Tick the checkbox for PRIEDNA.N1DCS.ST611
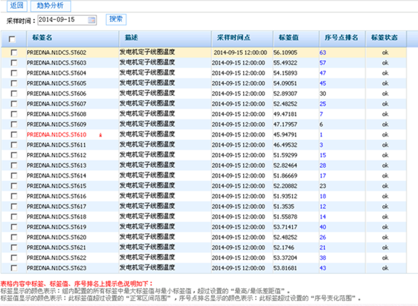 [14, 145]
